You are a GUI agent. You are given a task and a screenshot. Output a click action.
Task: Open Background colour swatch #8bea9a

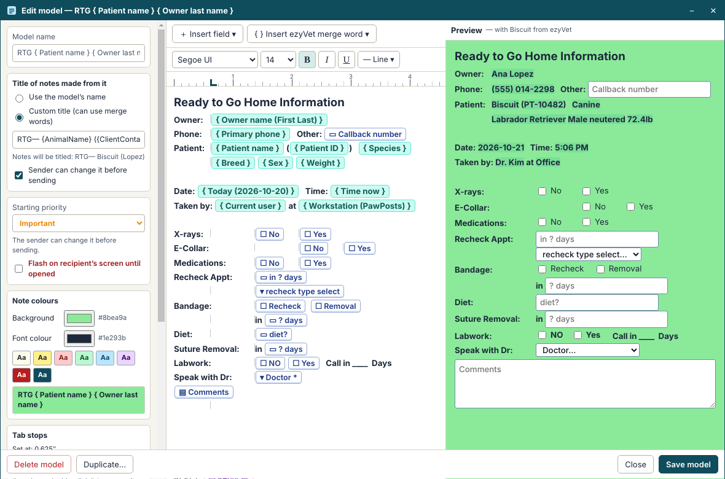pyautogui.click(x=79, y=318)
